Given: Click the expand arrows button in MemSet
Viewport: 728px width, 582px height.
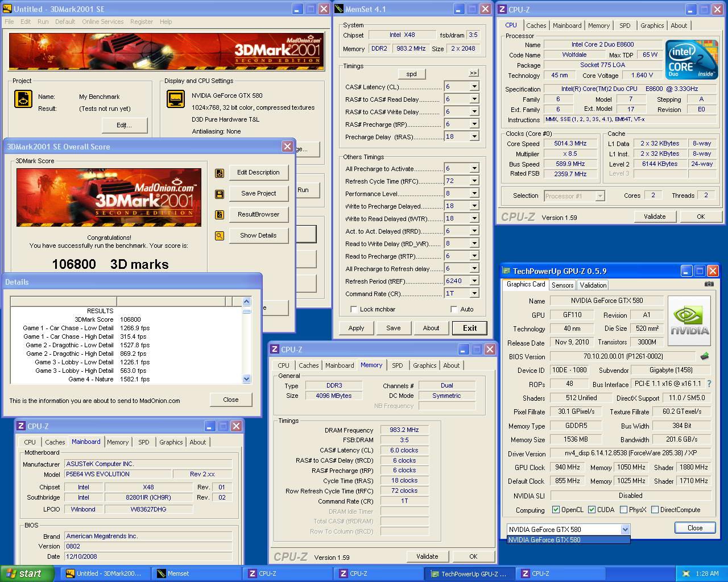Looking at the screenshot, I should pos(473,73).
